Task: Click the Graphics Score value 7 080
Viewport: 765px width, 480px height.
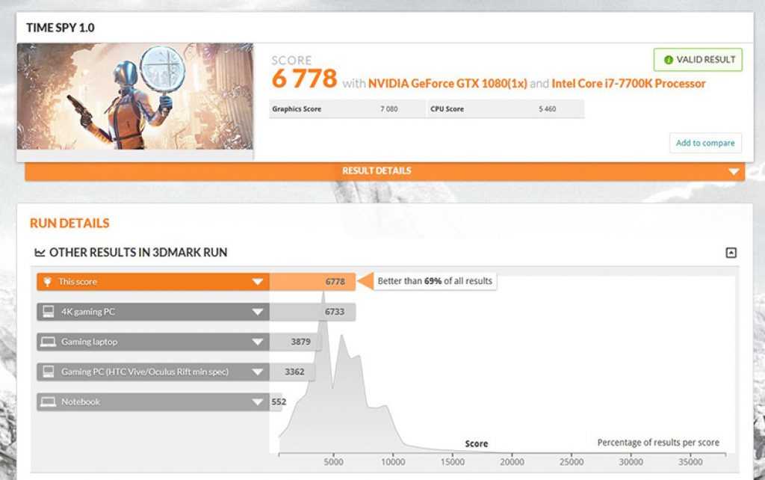Action: point(388,109)
